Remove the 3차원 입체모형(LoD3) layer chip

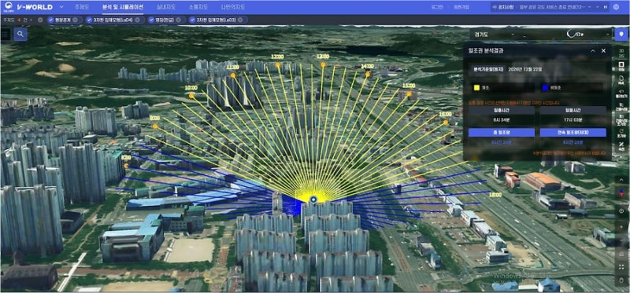(x=240, y=20)
